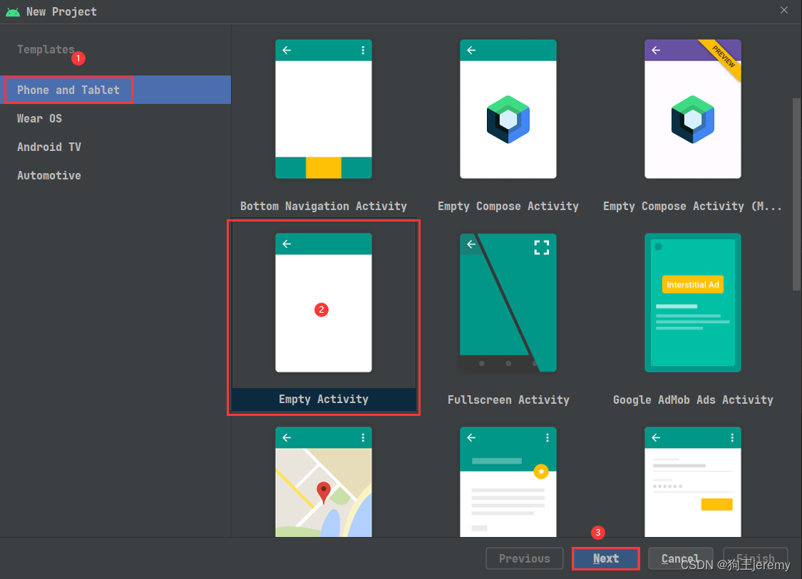
Task: Select Android TV templates category
Action: (x=115, y=147)
